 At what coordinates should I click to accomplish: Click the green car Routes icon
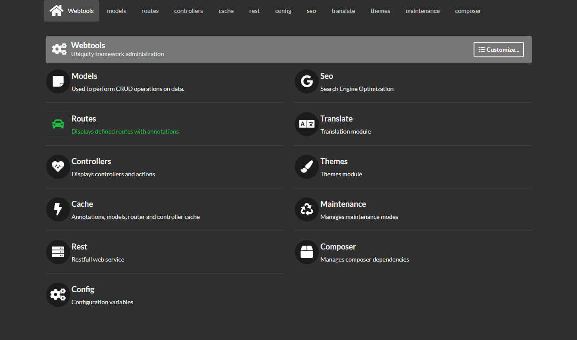(x=58, y=124)
